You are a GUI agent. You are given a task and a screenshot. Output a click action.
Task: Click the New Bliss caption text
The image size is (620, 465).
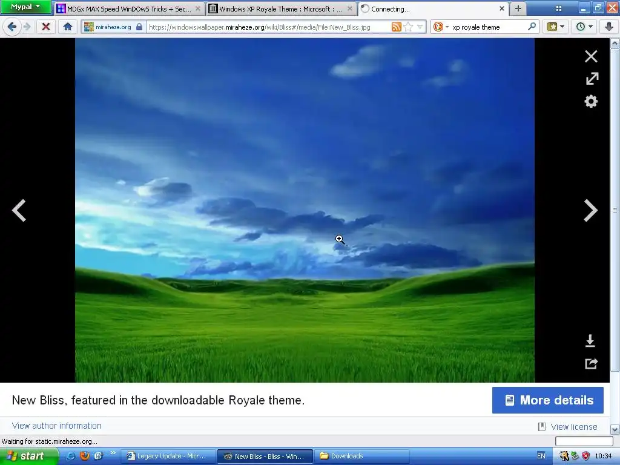point(158,400)
